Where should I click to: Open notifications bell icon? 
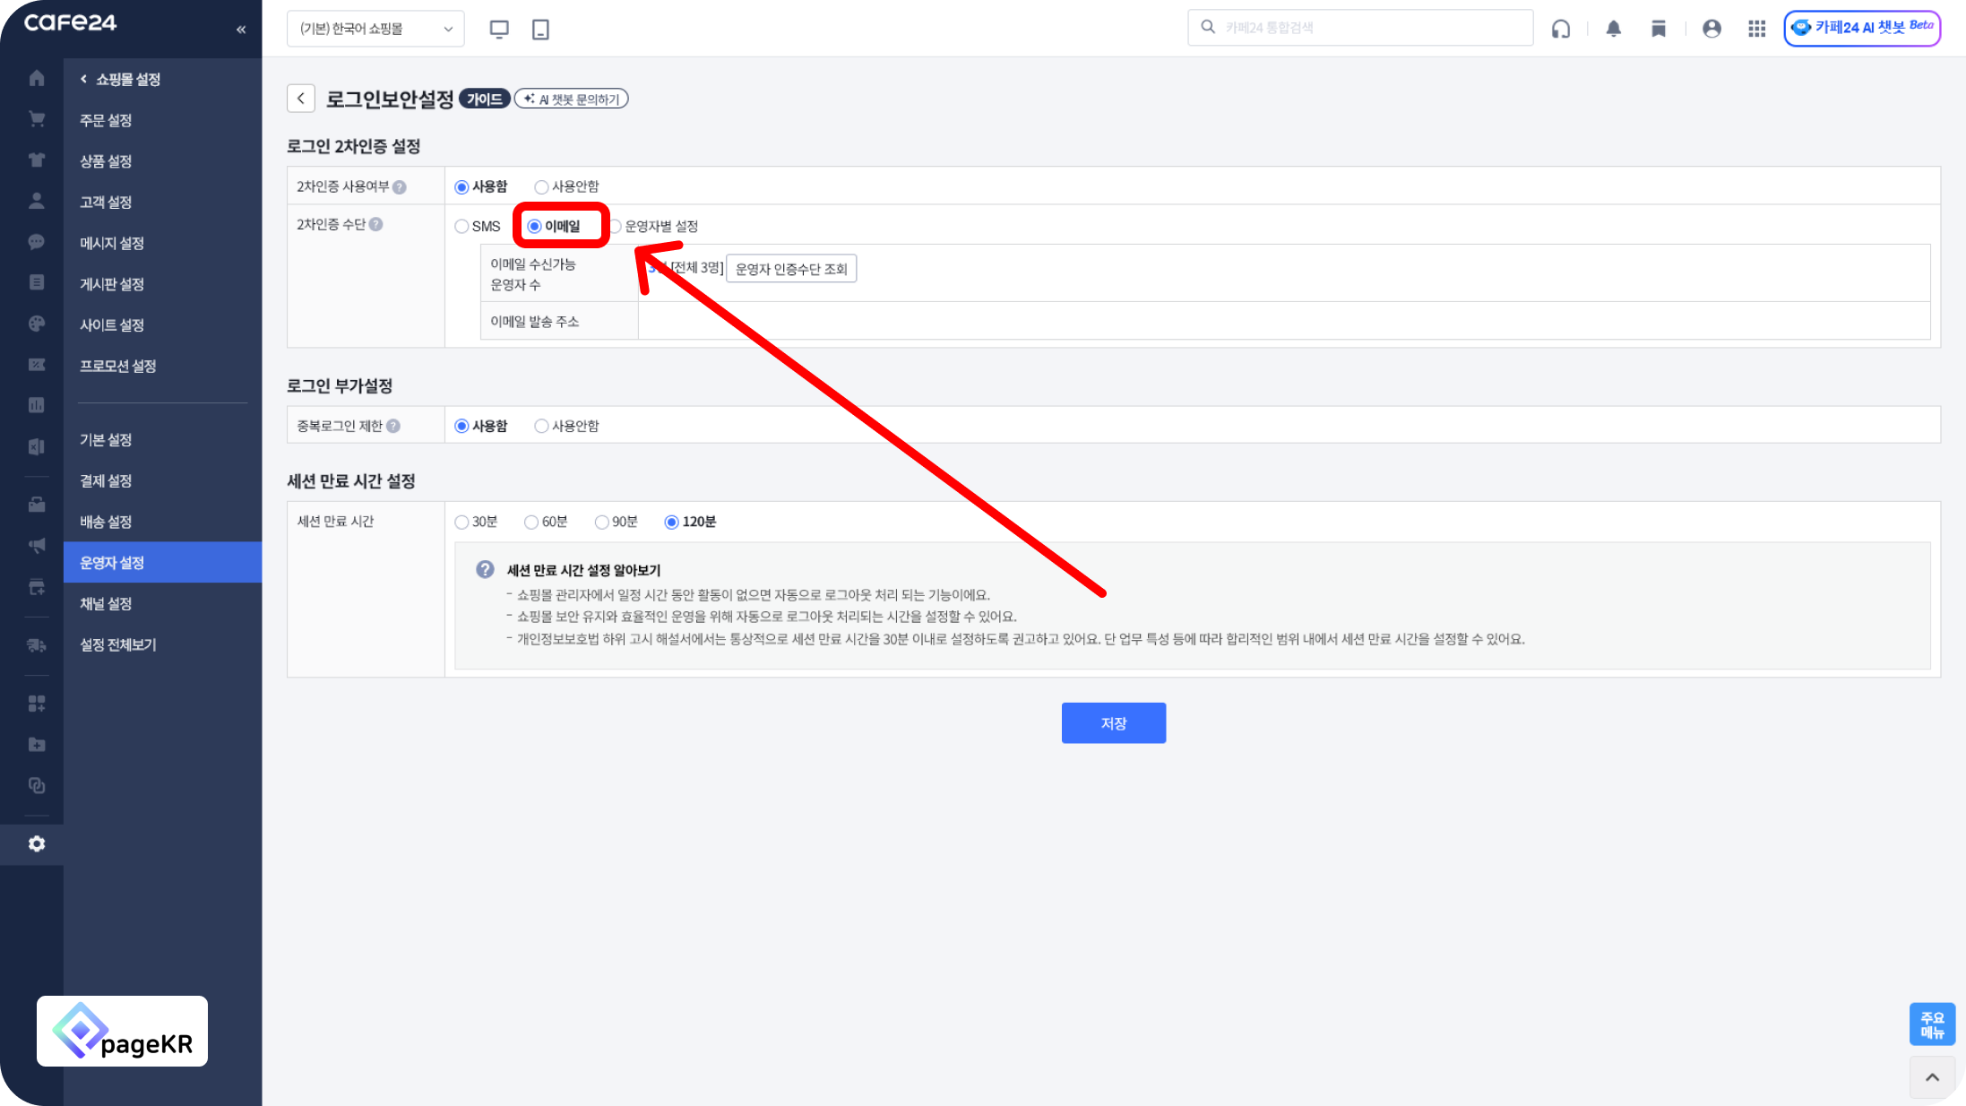[1613, 29]
